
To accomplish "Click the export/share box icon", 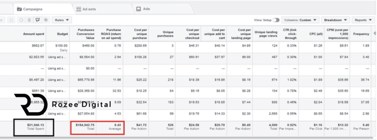I will [38, 20].
